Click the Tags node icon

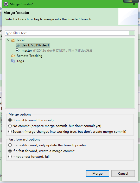click(13, 61)
